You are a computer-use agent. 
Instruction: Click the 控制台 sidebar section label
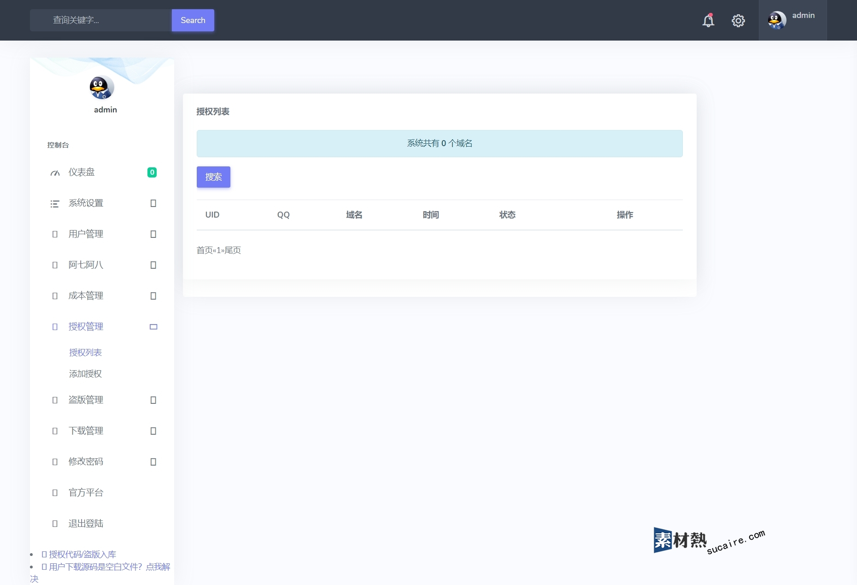(x=58, y=145)
